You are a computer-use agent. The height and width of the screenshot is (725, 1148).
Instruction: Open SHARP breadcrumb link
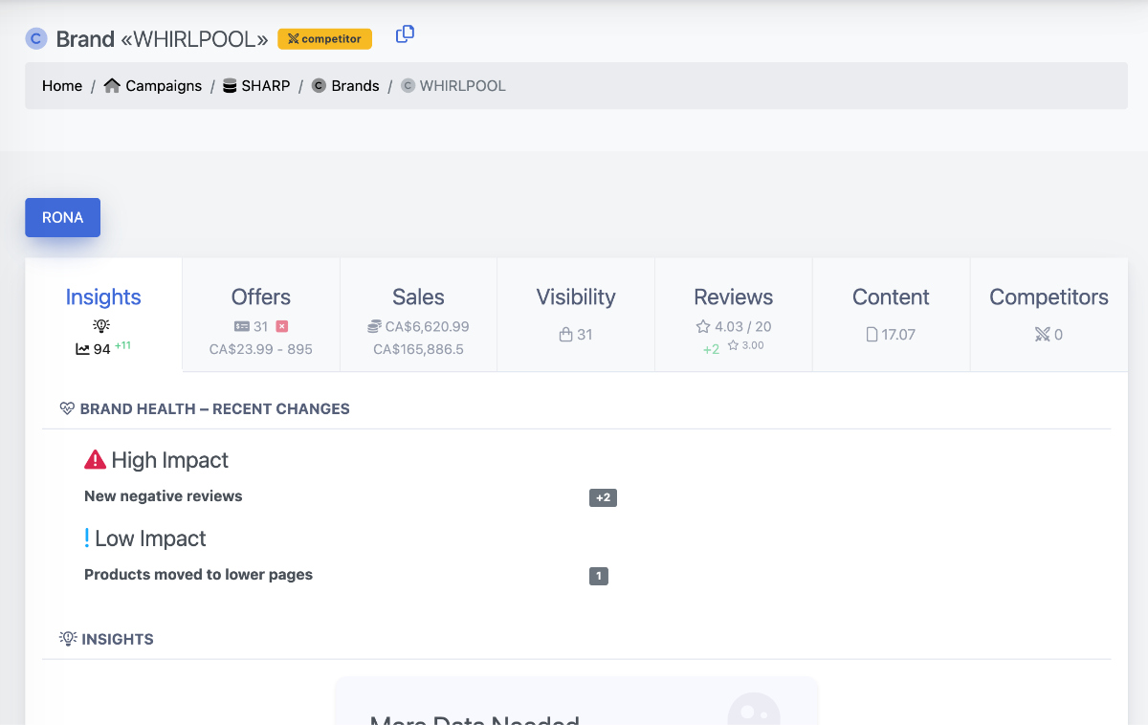point(266,86)
